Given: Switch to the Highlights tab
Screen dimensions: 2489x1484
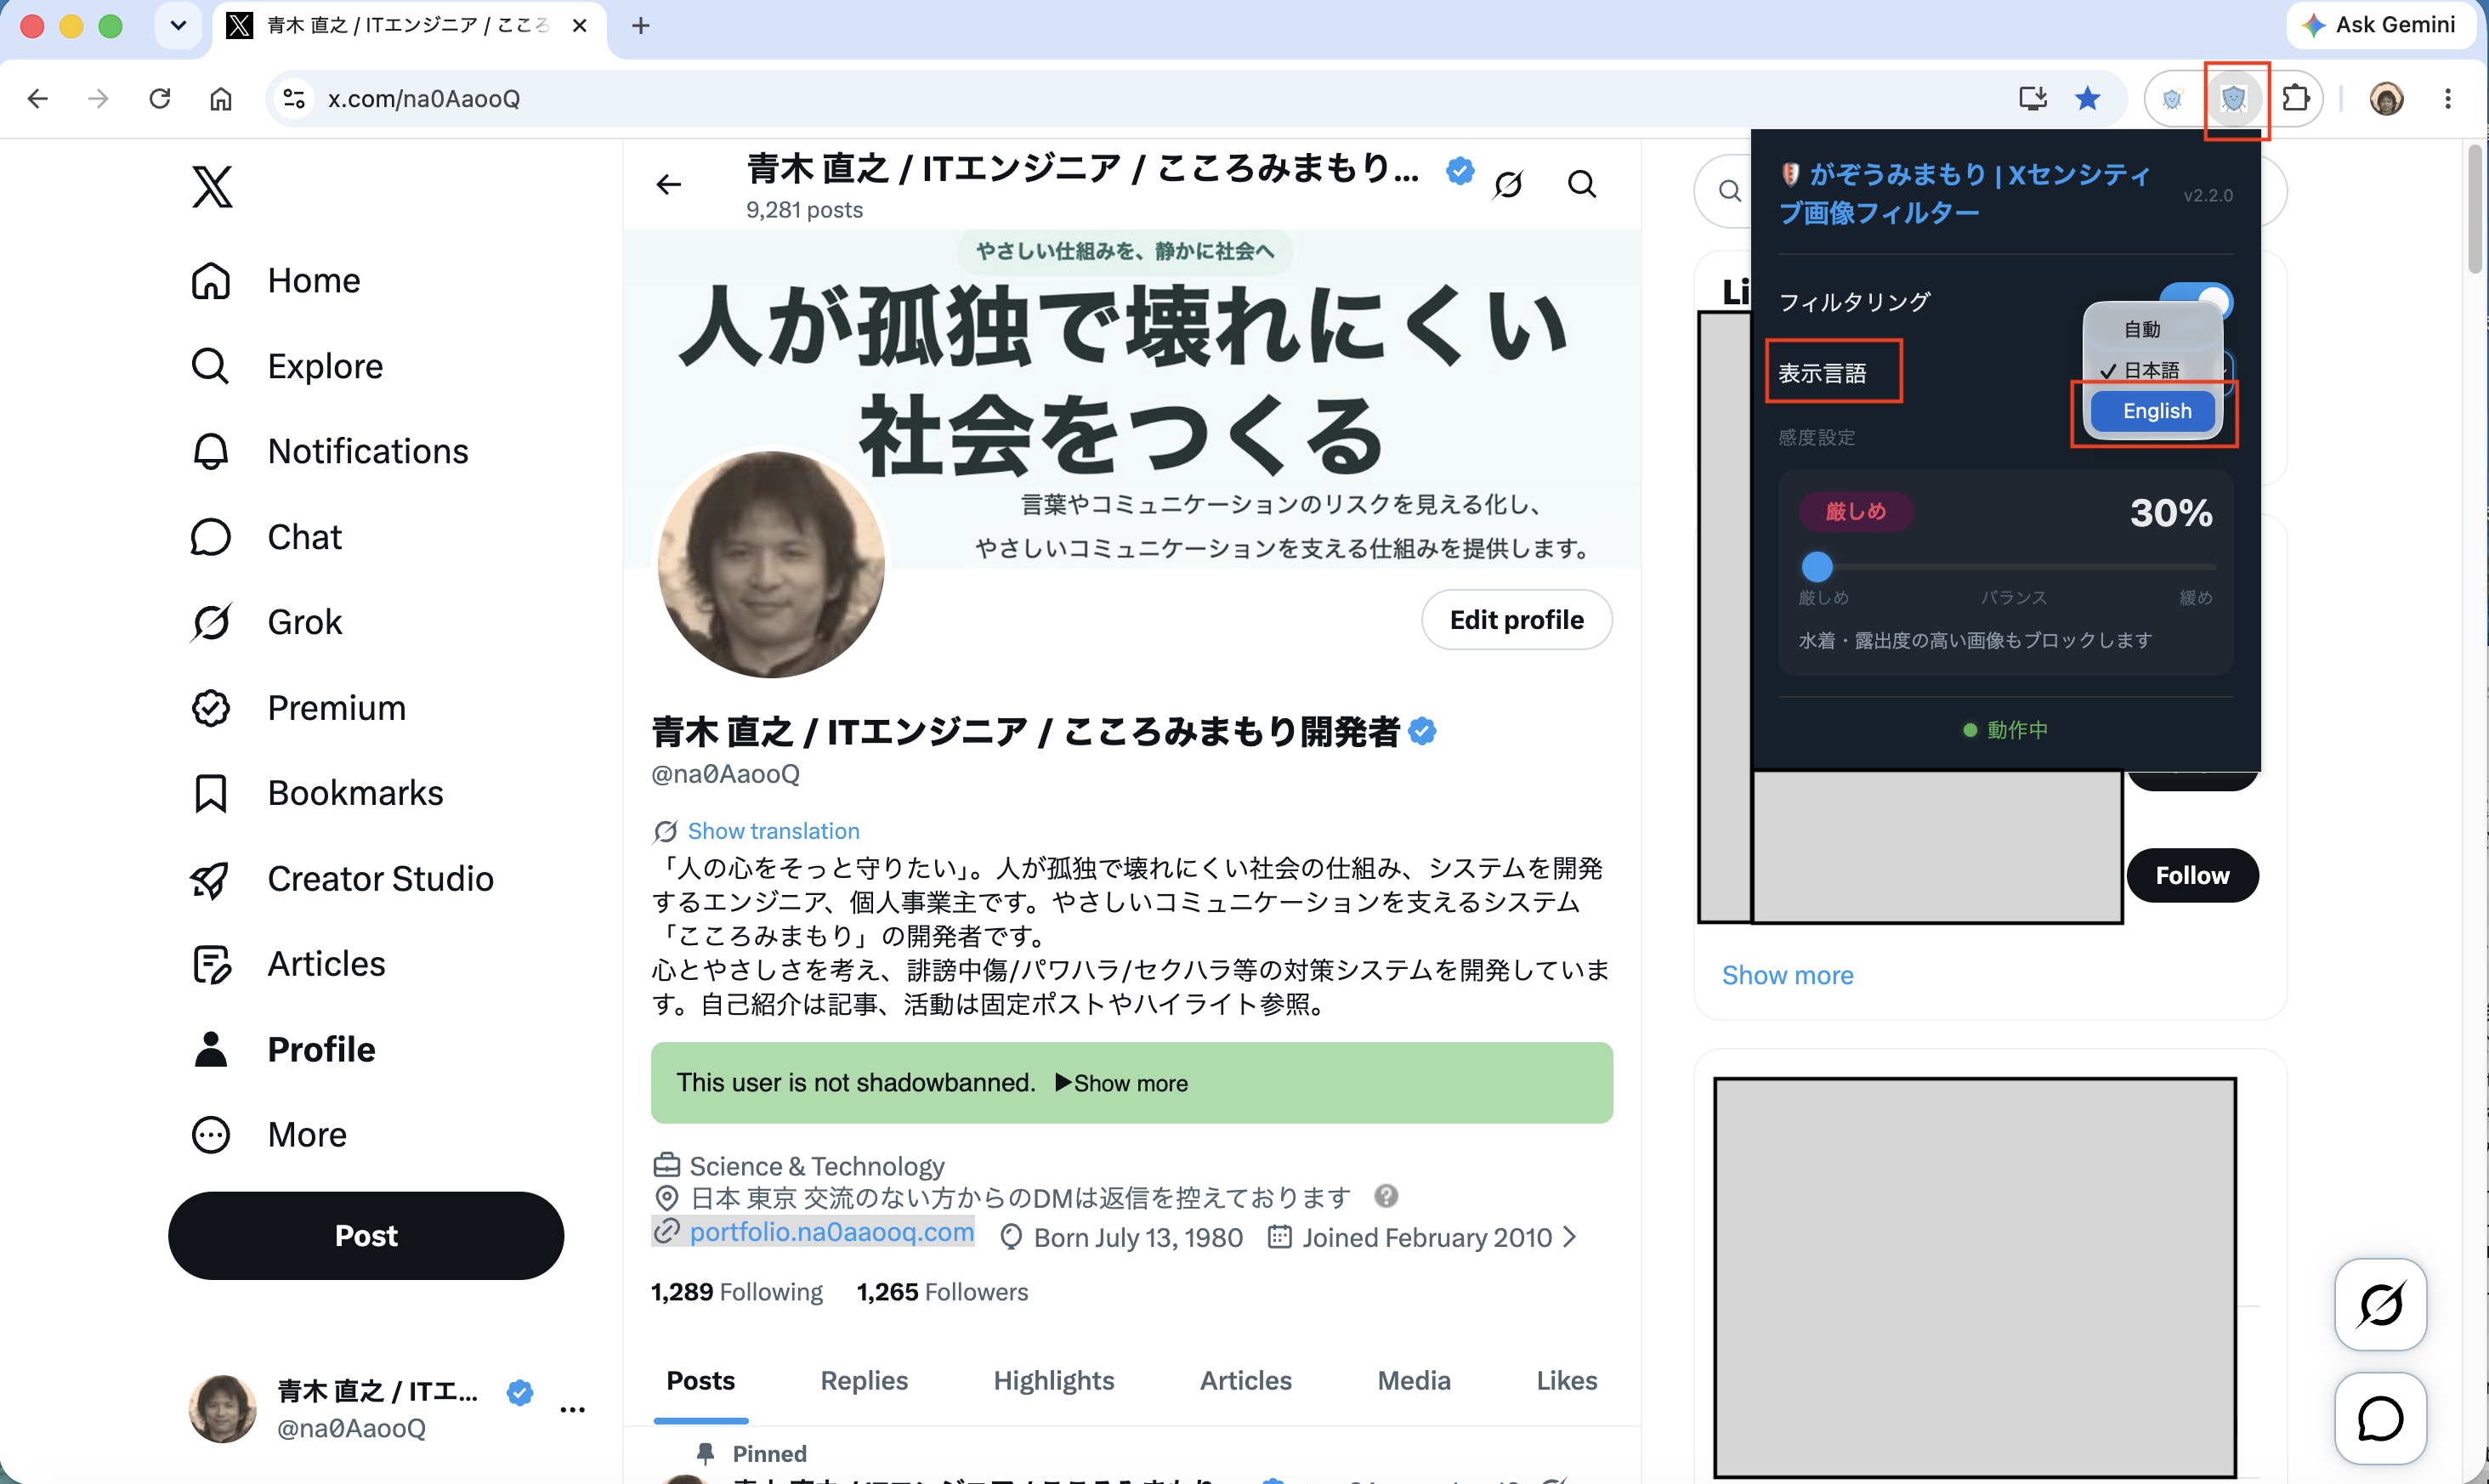Looking at the screenshot, I should 1053,1380.
